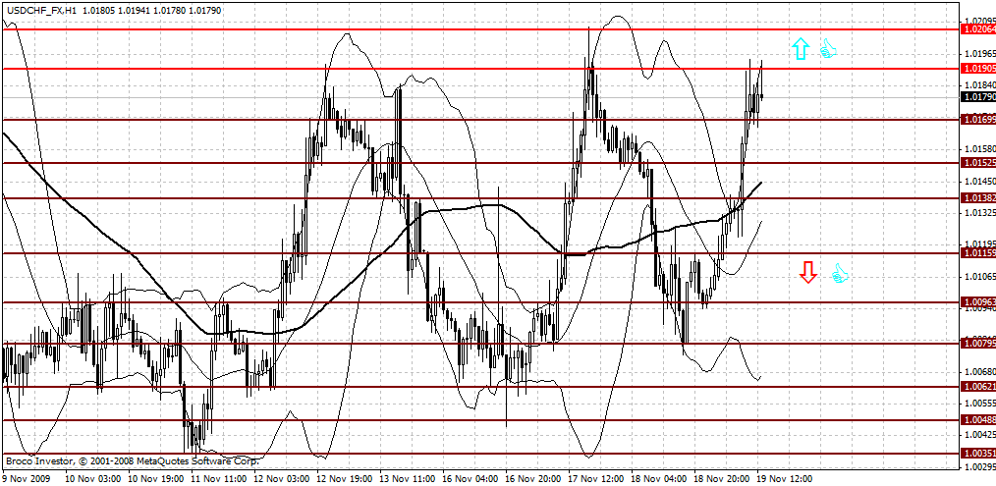Select the thumbs-up icon beside the cyan up arrow
The height and width of the screenshot is (486, 996).
click(x=827, y=49)
